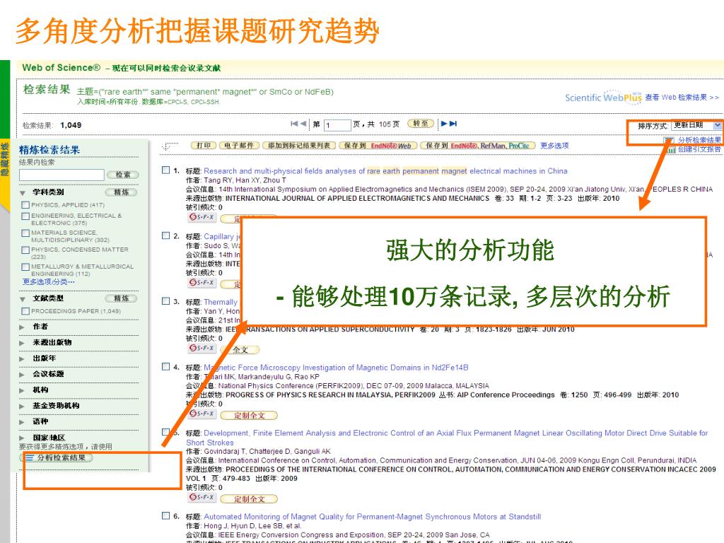Click 创建引文报告 chart icon

coord(670,150)
